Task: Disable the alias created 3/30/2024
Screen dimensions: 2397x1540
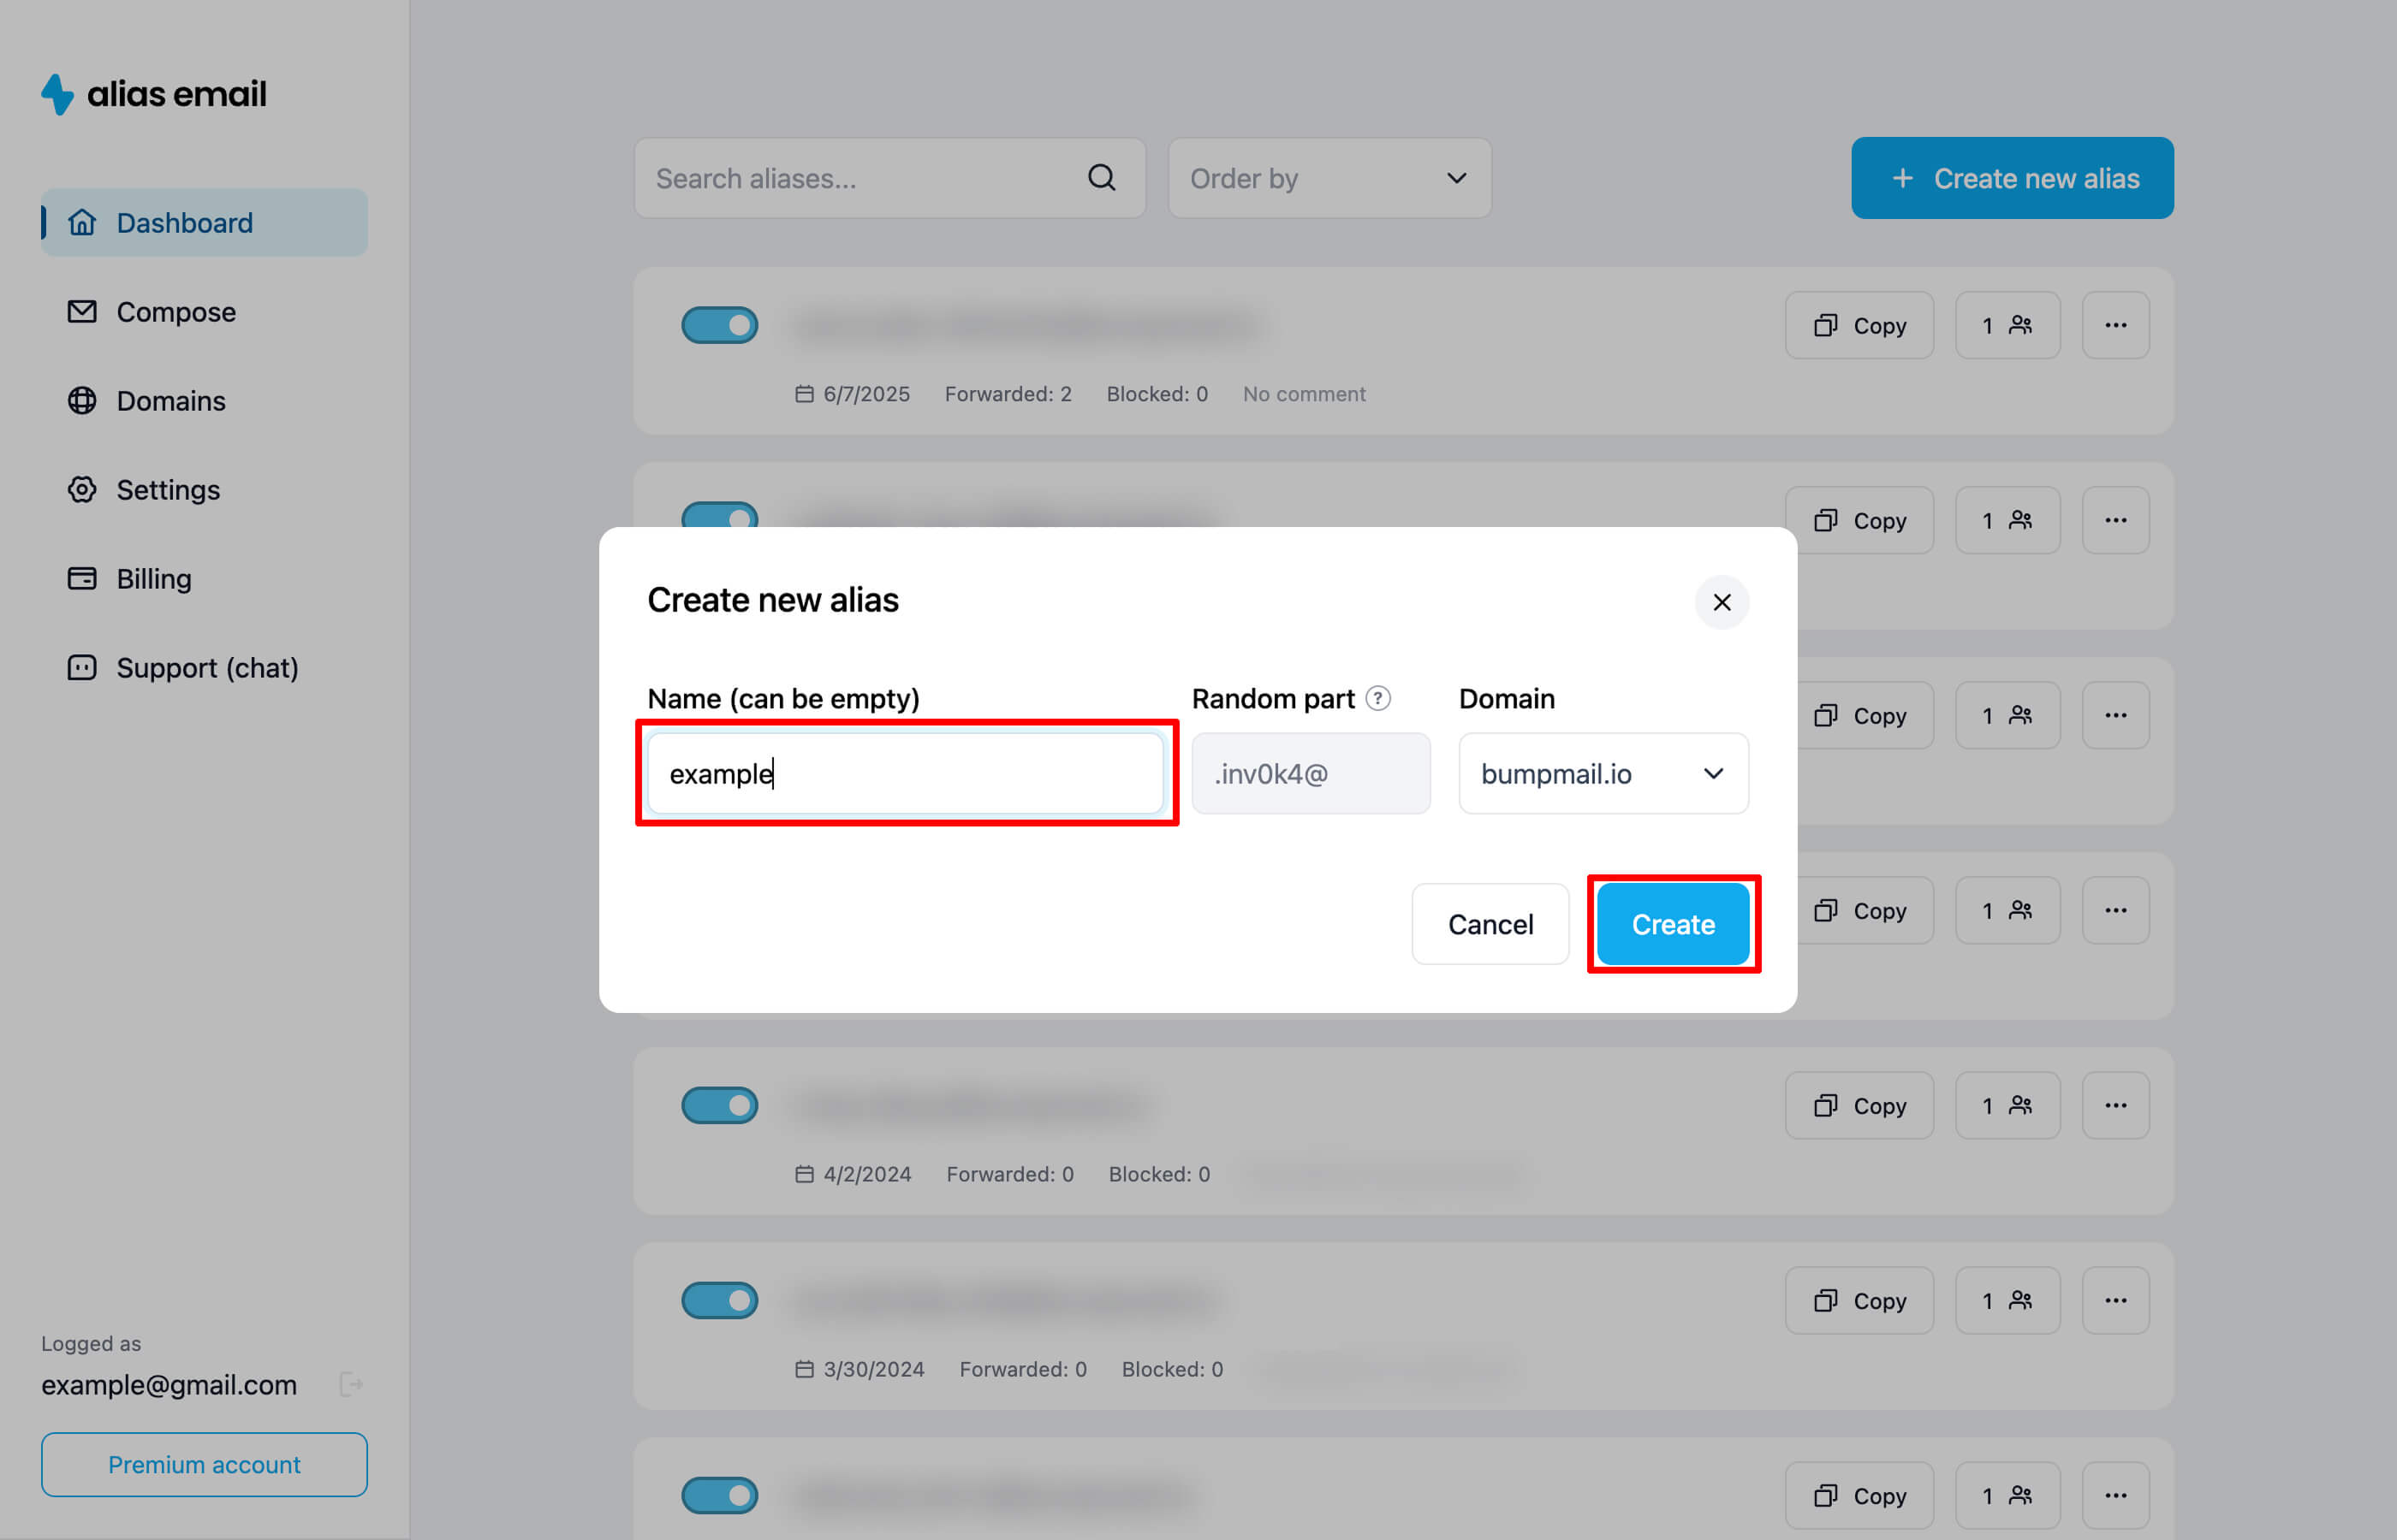Action: point(719,1300)
